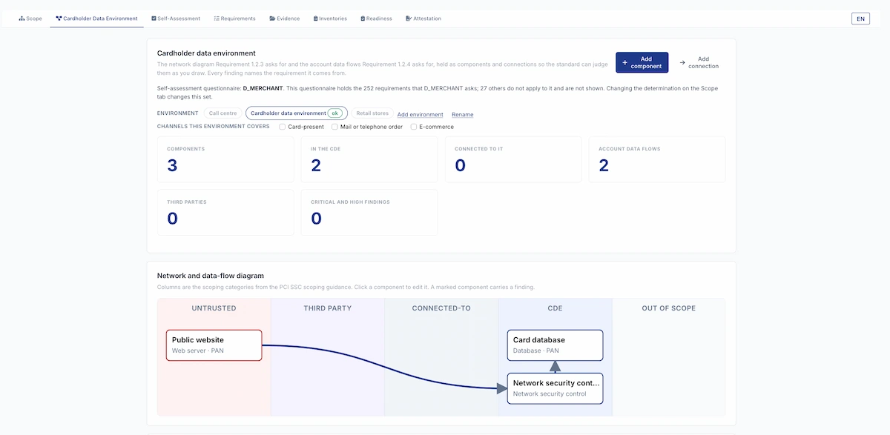Viewport: 890px width, 435px height.
Task: Click the Components count card
Action: pos(225,159)
